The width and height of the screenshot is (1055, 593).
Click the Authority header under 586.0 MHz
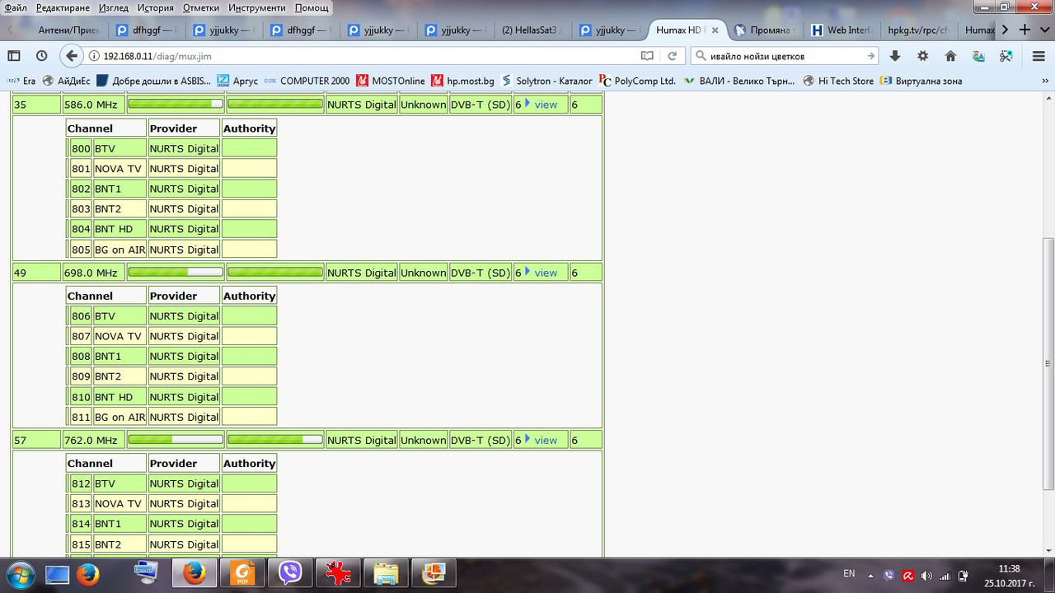pyautogui.click(x=249, y=128)
